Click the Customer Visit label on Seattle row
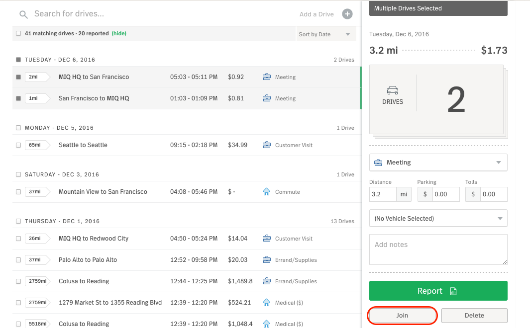This screenshot has height=328, width=530. 294,145
